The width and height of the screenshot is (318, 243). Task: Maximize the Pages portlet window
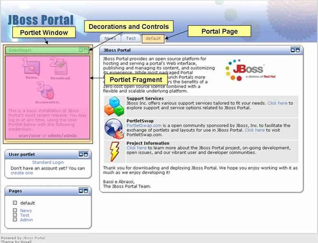(x=86, y=191)
